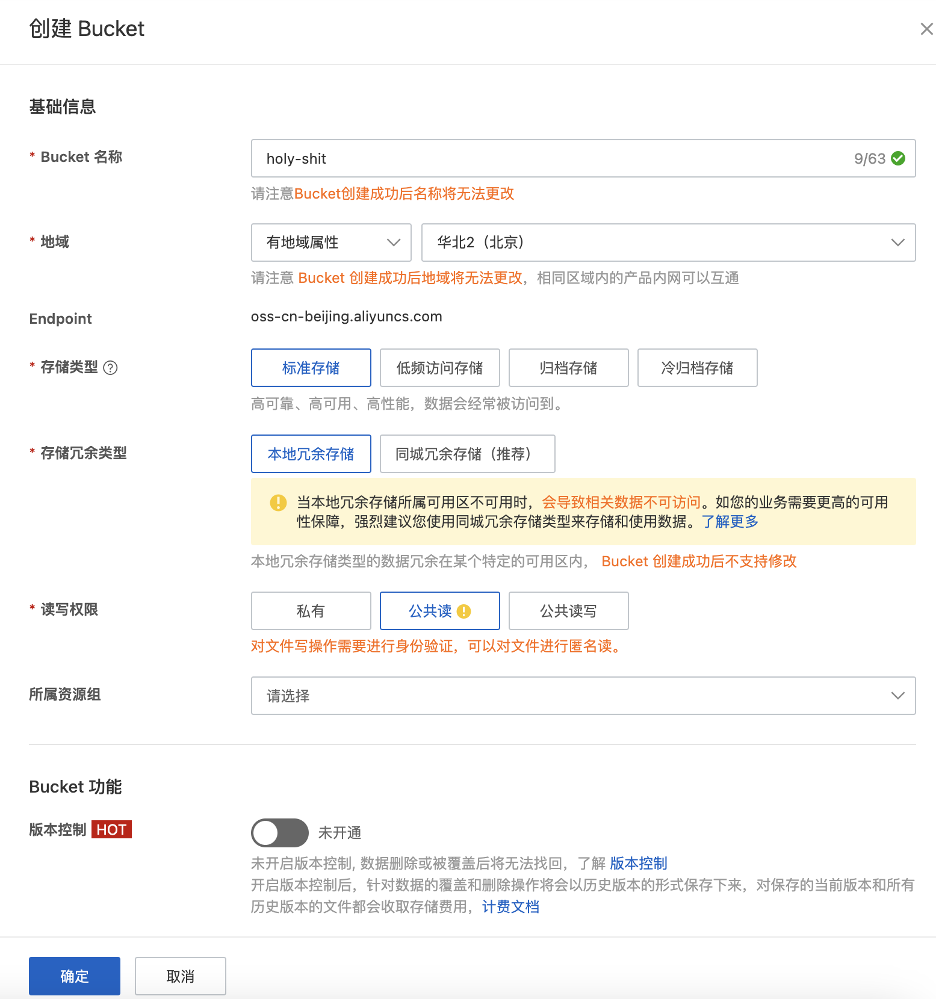The image size is (936, 999).
Task: Choose 公共读写 permission option
Action: click(568, 611)
